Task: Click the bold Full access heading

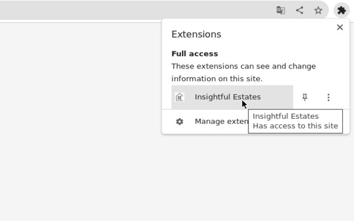Action: click(x=195, y=54)
